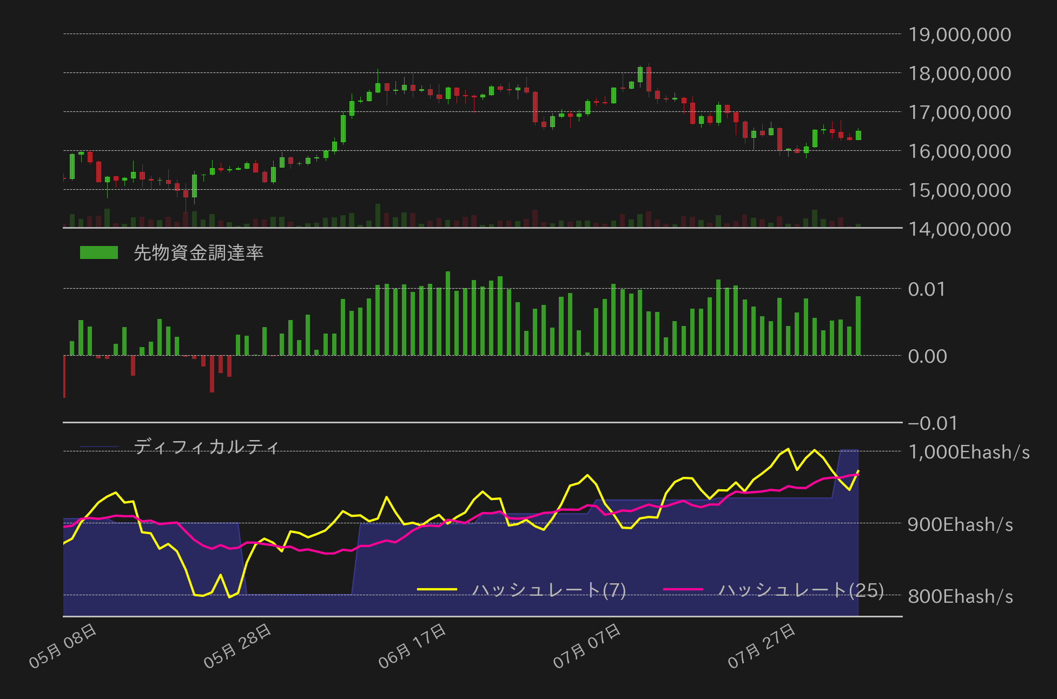Select the ハッシュレート(25) legend text
The image size is (1057, 699).
pyautogui.click(x=801, y=589)
